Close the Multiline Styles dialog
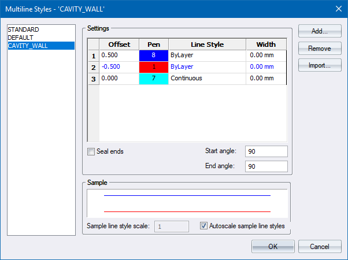The image size is (348, 260). [x=338, y=8]
